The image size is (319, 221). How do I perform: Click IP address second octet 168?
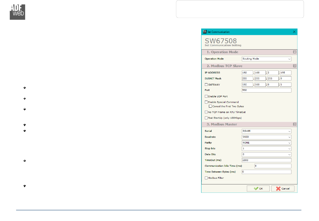pos(260,73)
